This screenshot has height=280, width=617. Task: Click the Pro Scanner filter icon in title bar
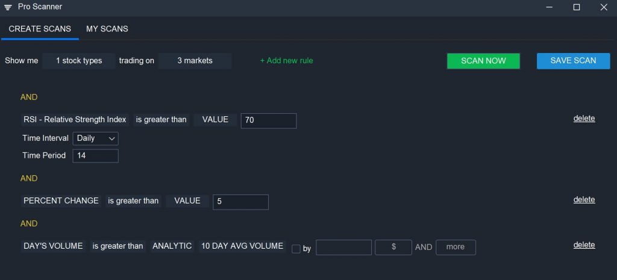(8, 7)
